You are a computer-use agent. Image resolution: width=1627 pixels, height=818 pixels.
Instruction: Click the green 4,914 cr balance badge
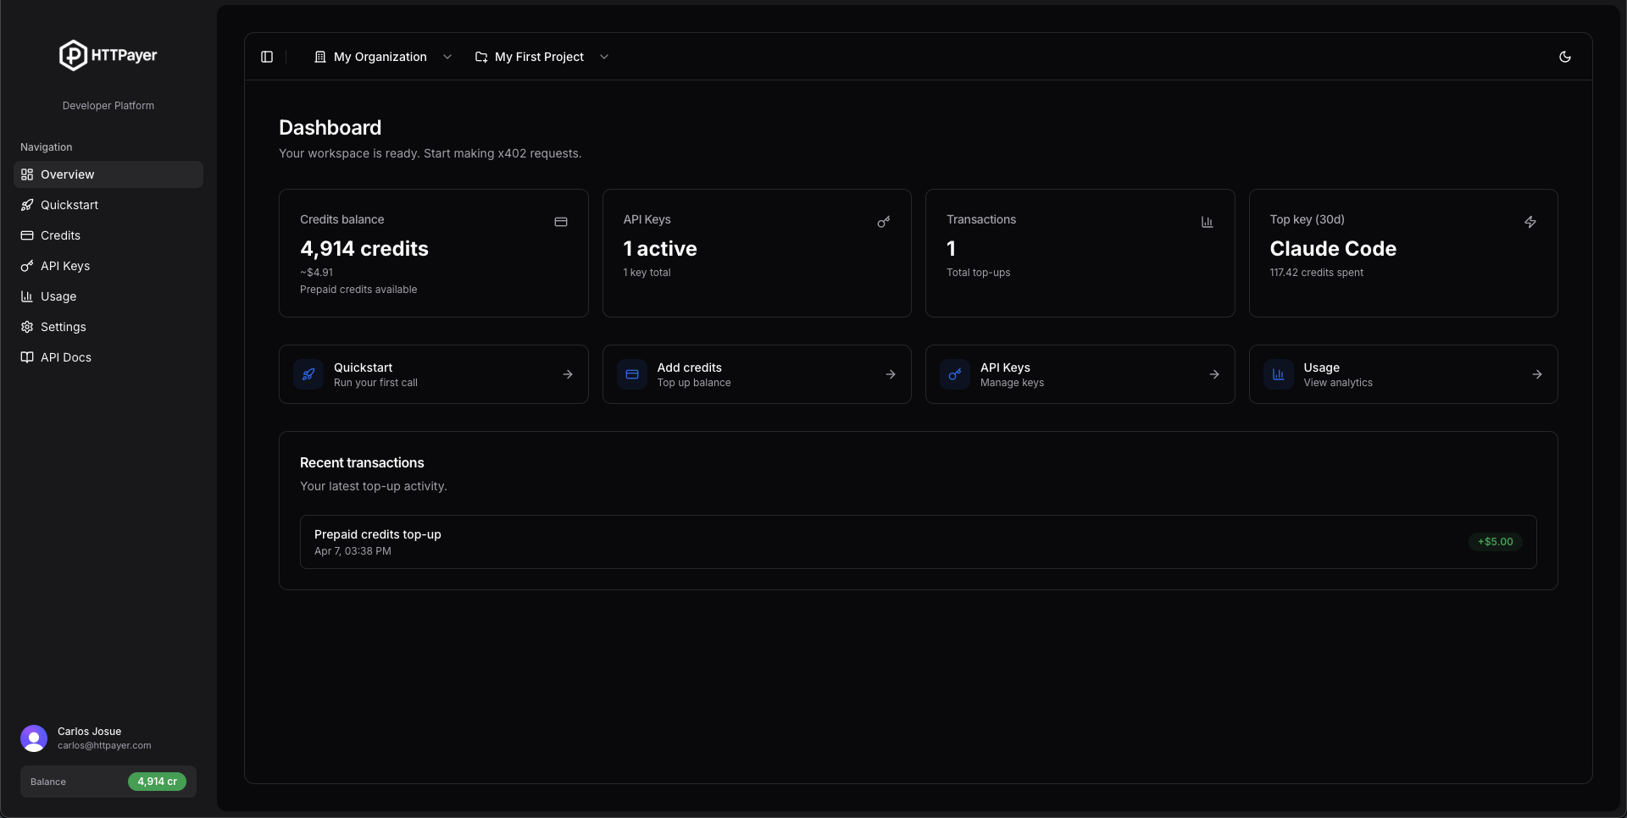(157, 782)
